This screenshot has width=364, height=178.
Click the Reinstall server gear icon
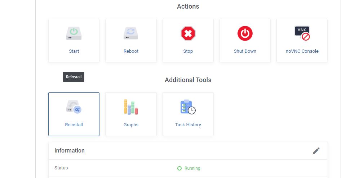74,107
